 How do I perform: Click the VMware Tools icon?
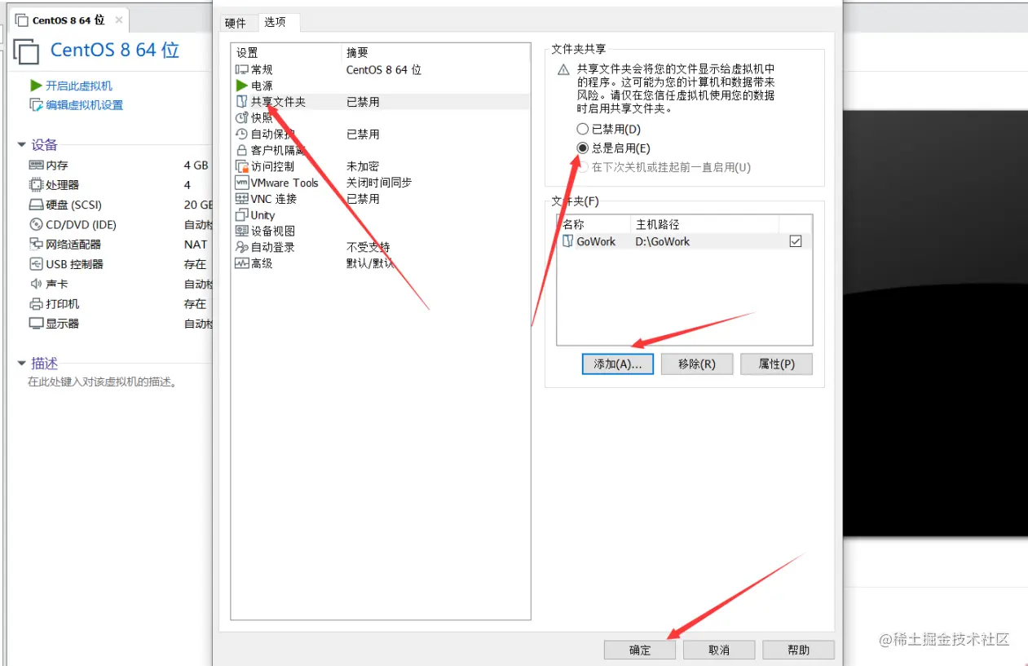click(x=241, y=183)
